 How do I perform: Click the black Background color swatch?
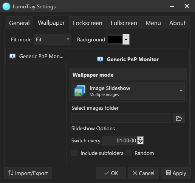tap(115, 39)
